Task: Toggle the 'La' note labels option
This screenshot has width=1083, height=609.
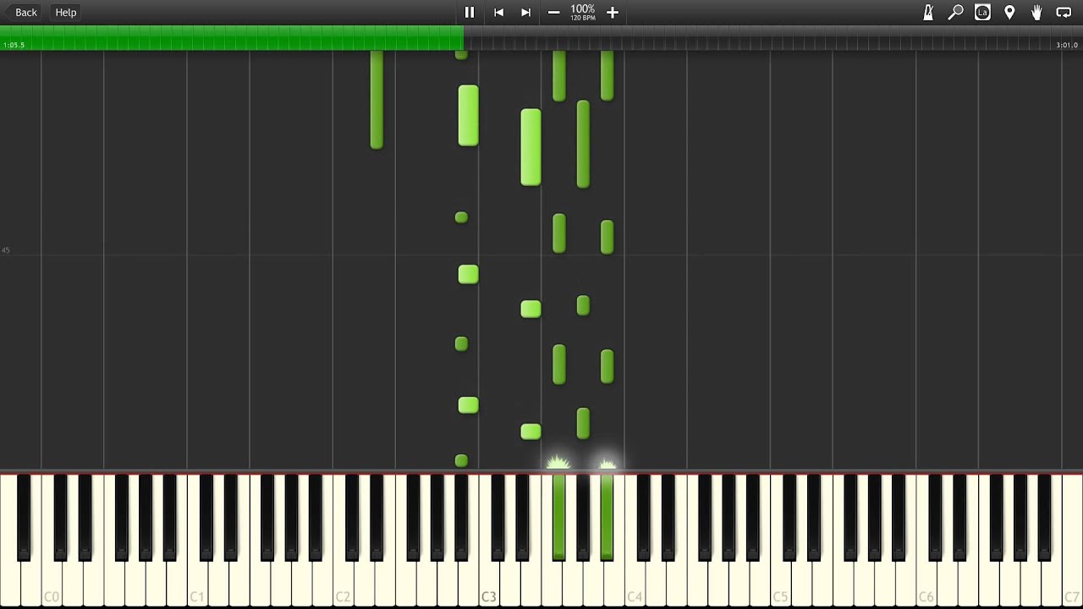Action: pos(982,13)
